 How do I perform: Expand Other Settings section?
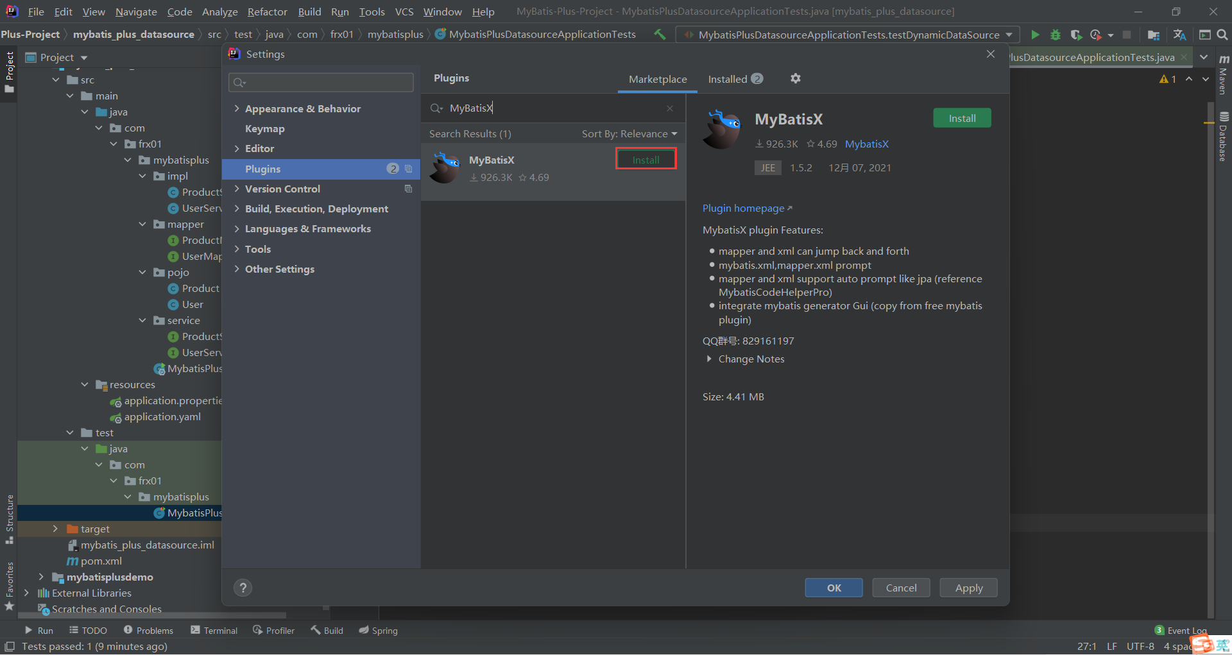coord(237,269)
